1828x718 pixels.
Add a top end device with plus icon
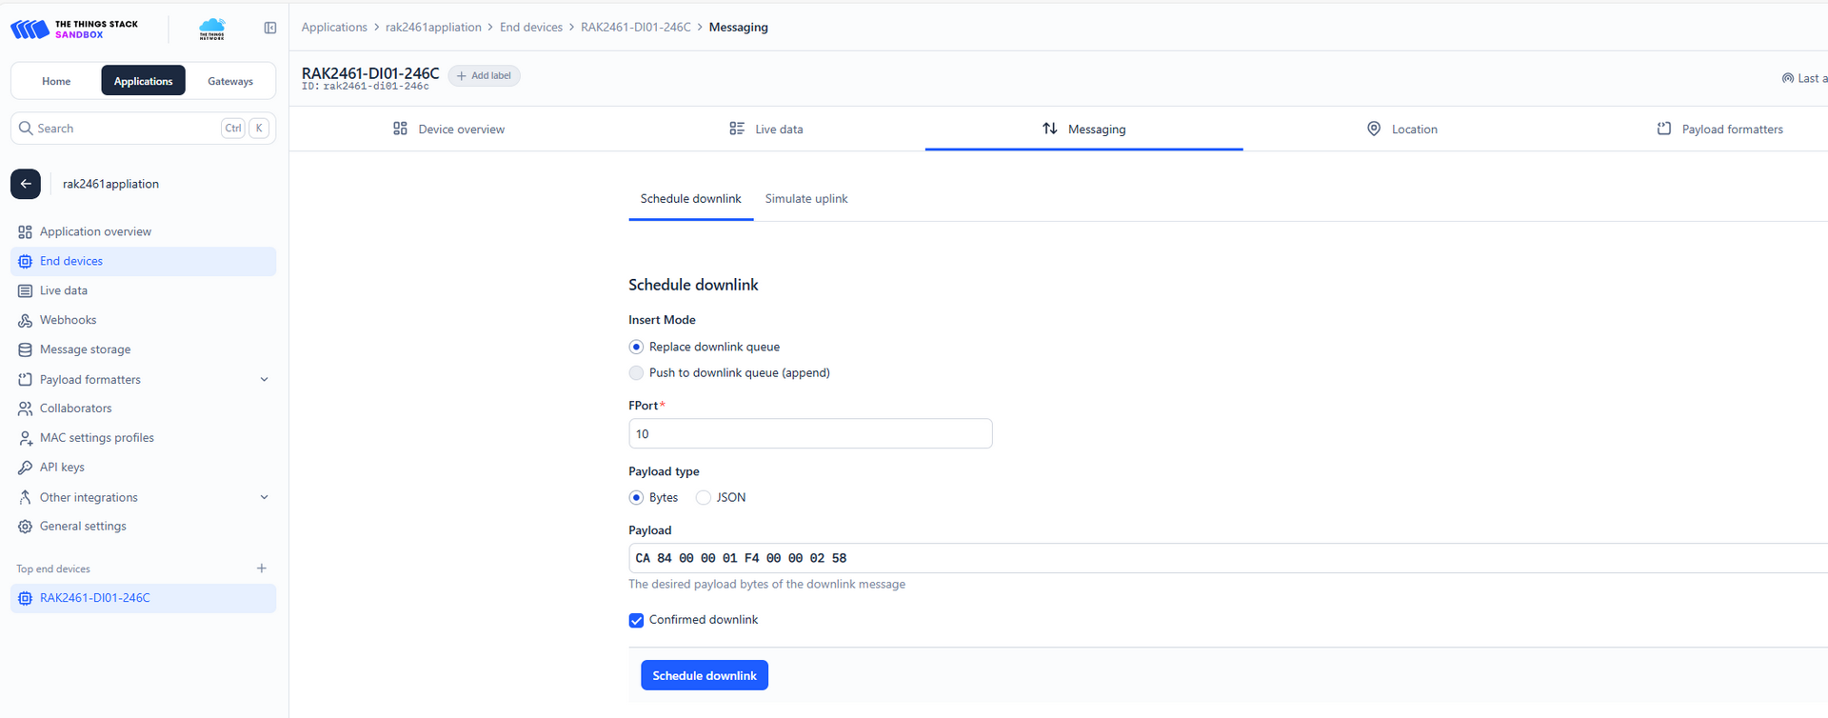click(262, 568)
